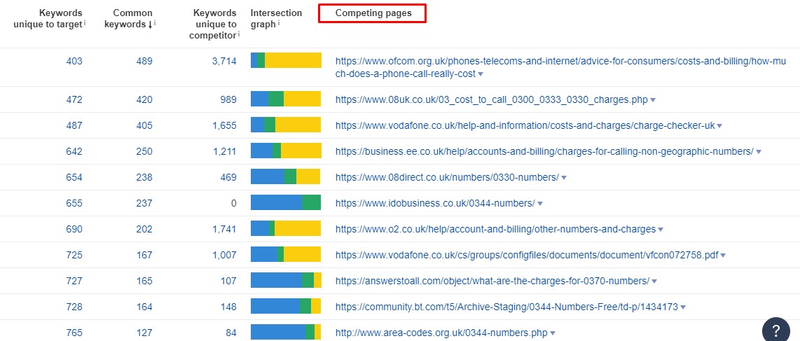Expand dropdown arrow after vodafone charge-checker-uk URL

pos(719,126)
